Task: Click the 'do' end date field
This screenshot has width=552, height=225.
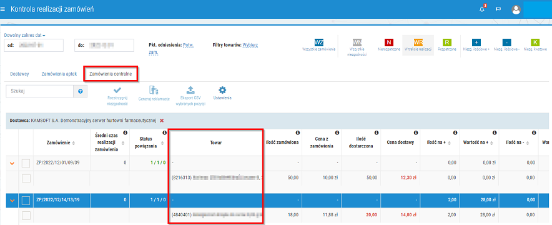Action: (x=104, y=46)
